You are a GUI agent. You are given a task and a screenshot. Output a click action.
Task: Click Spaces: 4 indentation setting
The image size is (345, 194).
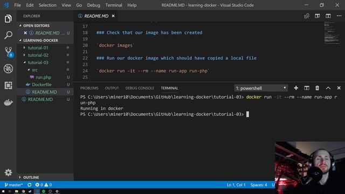pos(259,185)
